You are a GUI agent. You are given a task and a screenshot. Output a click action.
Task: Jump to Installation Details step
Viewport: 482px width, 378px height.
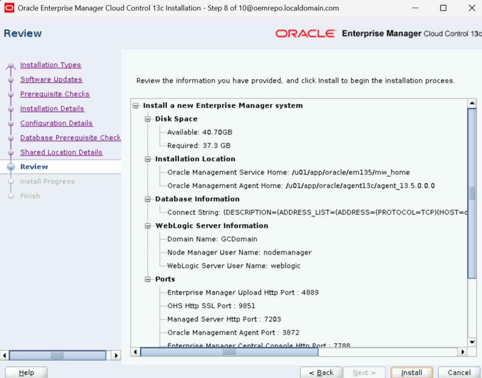(x=52, y=109)
